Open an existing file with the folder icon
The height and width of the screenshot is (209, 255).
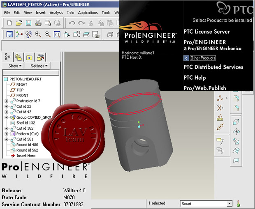[19, 23]
